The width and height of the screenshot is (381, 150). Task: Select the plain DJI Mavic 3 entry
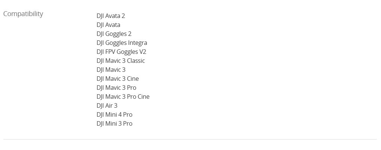click(x=111, y=70)
